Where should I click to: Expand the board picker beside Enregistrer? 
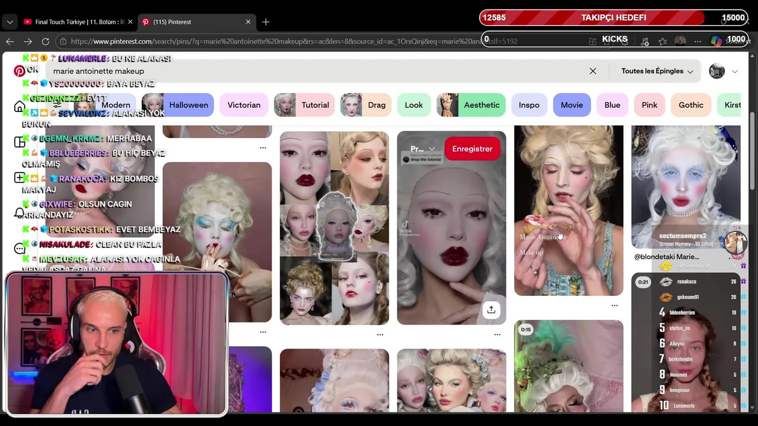(423, 149)
